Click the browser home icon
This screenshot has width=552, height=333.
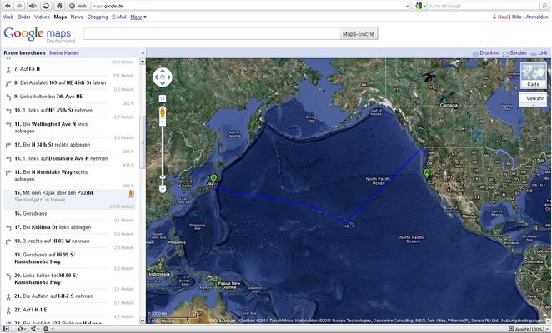58,5
